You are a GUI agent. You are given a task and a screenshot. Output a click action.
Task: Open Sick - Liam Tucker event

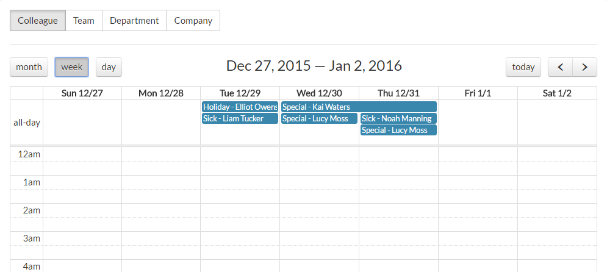(x=240, y=118)
